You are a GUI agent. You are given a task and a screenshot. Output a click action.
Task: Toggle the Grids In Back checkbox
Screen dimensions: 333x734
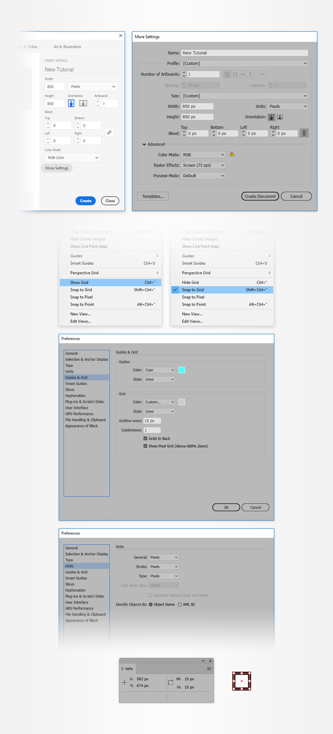(145, 439)
